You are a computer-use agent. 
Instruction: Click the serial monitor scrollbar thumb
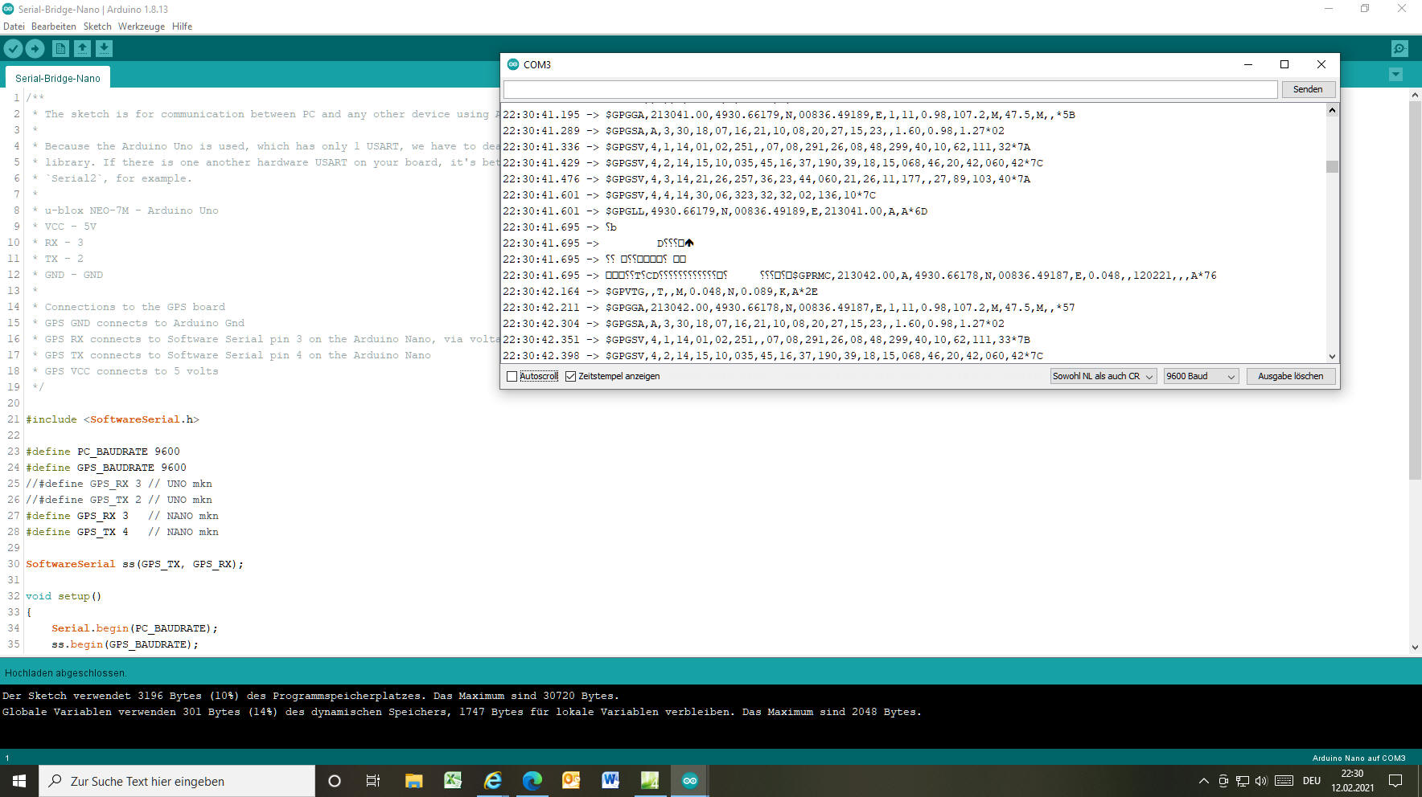(x=1332, y=166)
